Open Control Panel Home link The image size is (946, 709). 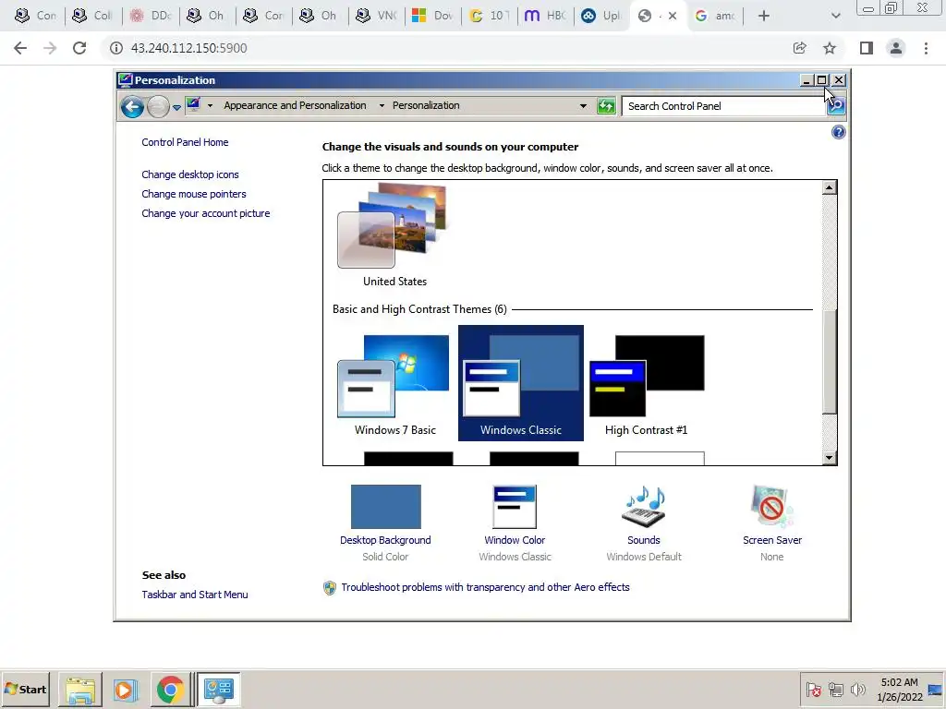185,142
